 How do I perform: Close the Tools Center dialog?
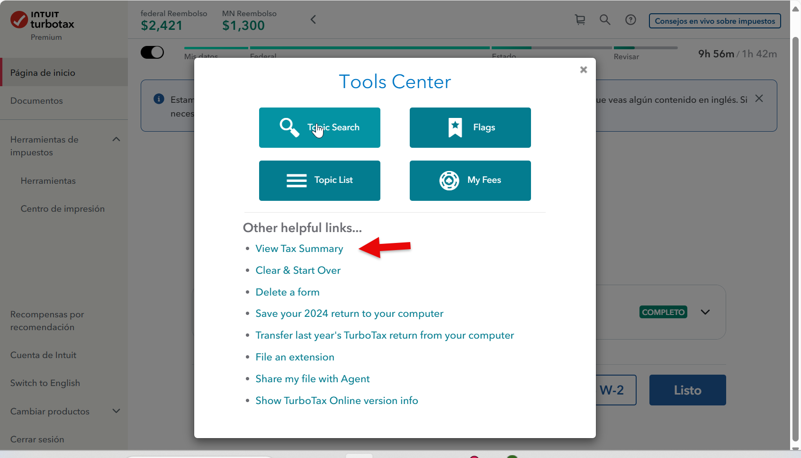point(584,70)
